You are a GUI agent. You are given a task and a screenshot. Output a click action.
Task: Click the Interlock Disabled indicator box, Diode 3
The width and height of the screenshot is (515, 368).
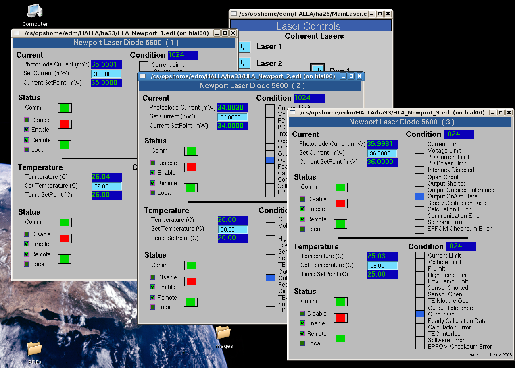419,170
